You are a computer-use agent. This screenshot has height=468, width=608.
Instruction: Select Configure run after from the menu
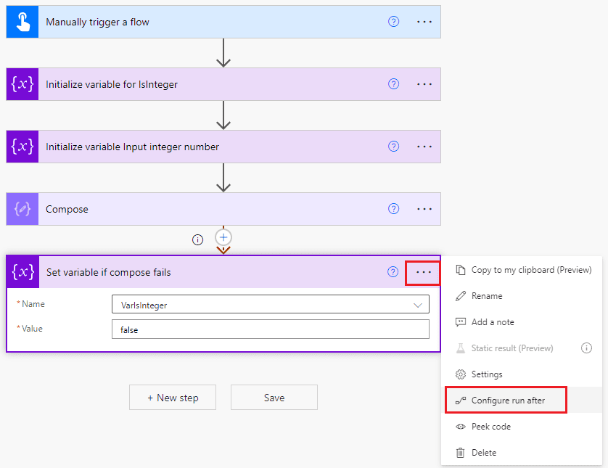point(506,400)
